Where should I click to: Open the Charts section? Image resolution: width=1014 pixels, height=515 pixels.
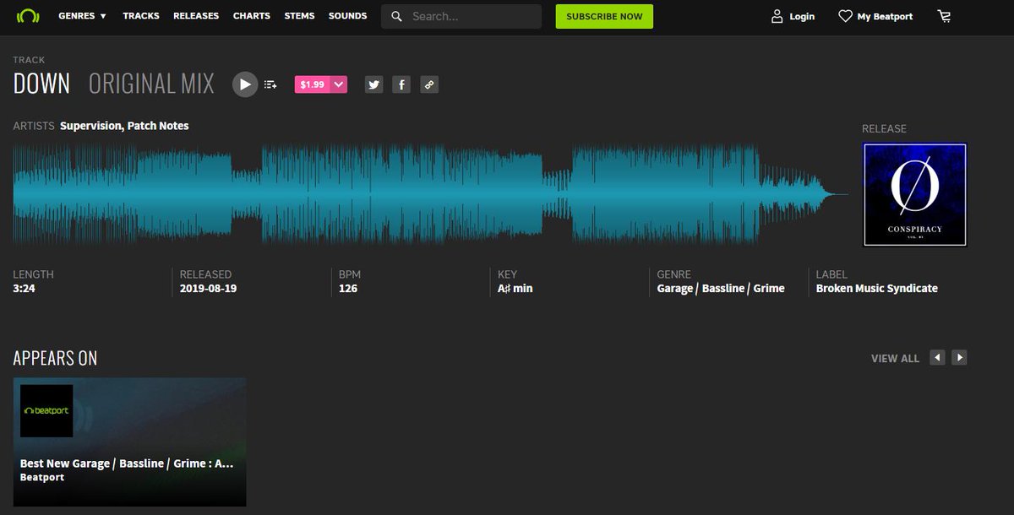click(x=252, y=16)
